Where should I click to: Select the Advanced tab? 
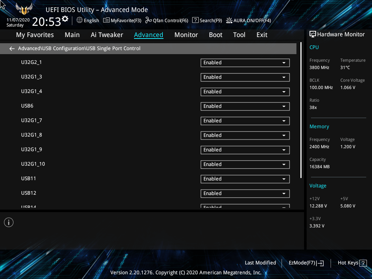tap(149, 35)
